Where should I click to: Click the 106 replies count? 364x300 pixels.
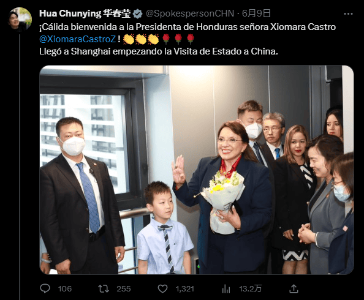tap(65, 289)
